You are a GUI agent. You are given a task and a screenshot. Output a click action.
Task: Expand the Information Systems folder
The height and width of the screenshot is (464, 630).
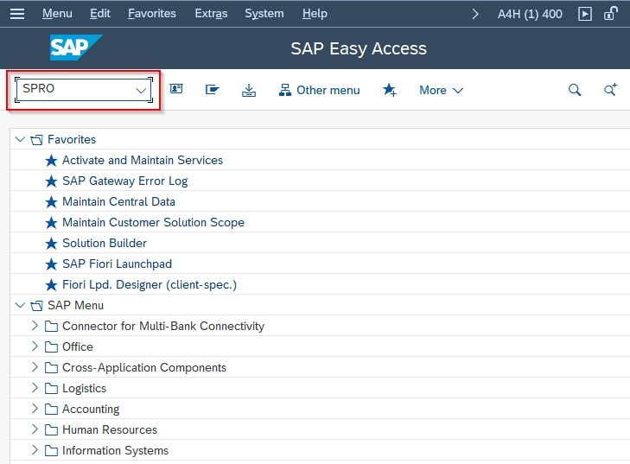35,450
